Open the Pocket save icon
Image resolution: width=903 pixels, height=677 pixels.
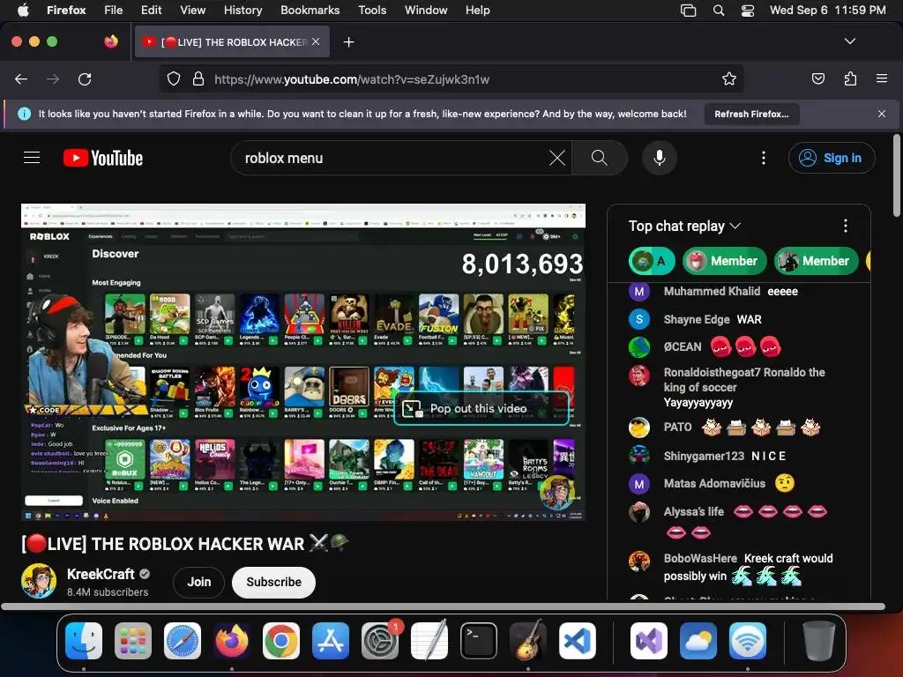(x=817, y=78)
